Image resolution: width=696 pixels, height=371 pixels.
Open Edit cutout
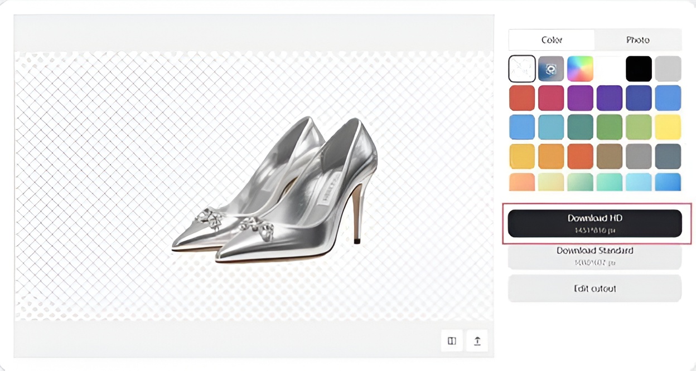point(594,289)
